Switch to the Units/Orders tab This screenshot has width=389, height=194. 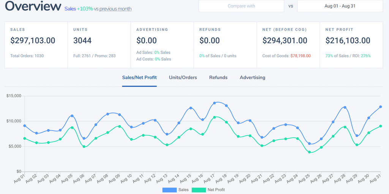183,78
